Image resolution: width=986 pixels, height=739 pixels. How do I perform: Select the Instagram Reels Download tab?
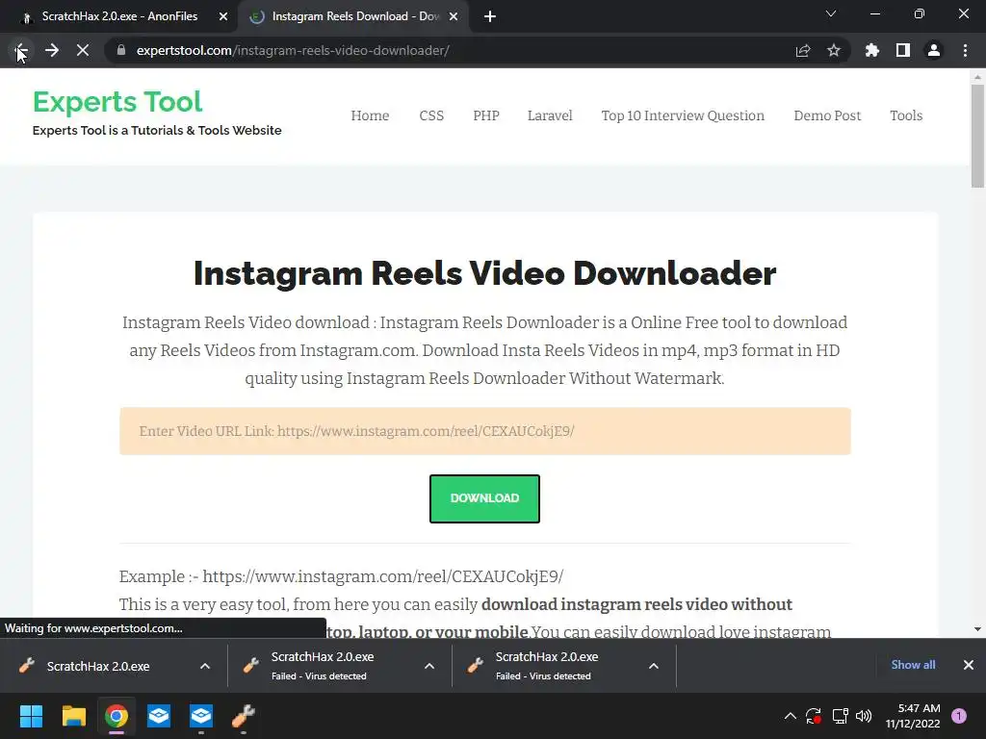pyautogui.click(x=355, y=16)
